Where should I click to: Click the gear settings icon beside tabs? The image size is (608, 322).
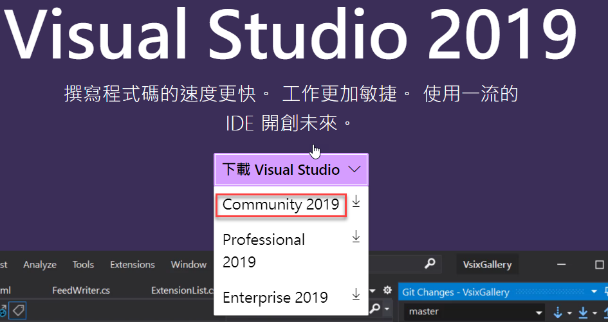pyautogui.click(x=387, y=291)
